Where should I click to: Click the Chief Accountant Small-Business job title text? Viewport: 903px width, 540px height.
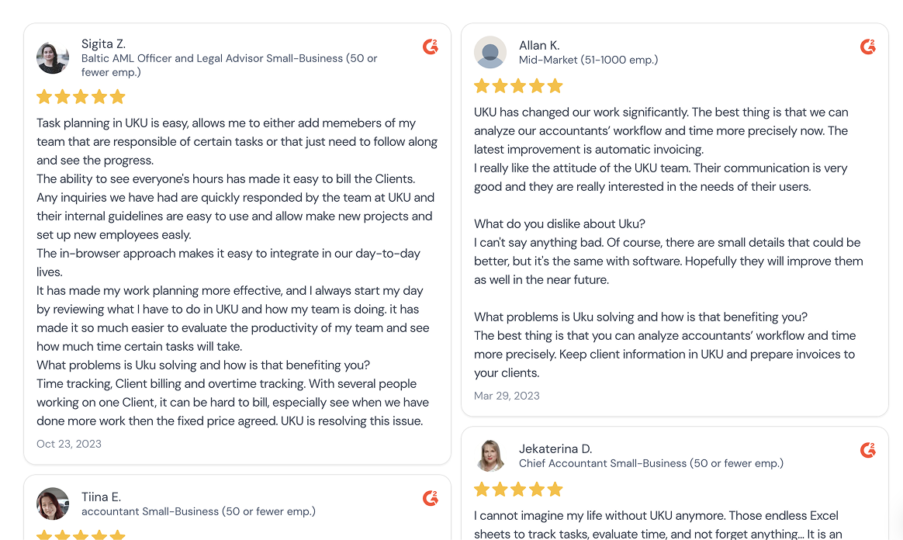pyautogui.click(x=603, y=463)
